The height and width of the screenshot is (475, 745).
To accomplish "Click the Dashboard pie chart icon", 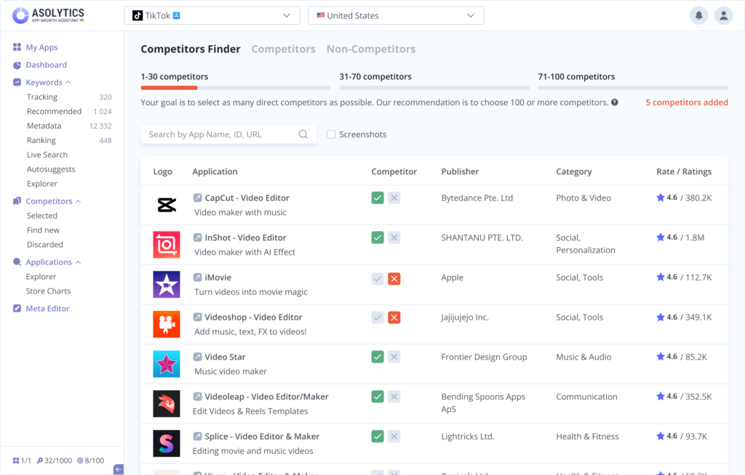I will point(17,65).
